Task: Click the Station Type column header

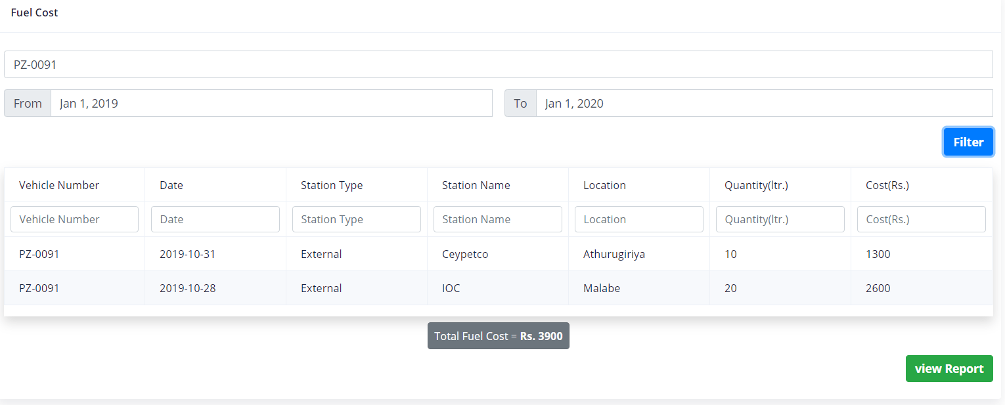Action: (x=332, y=185)
